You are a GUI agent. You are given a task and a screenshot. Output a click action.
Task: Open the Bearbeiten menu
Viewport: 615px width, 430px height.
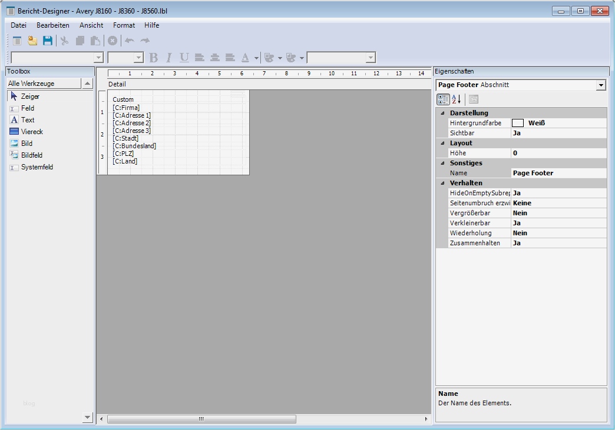click(53, 25)
